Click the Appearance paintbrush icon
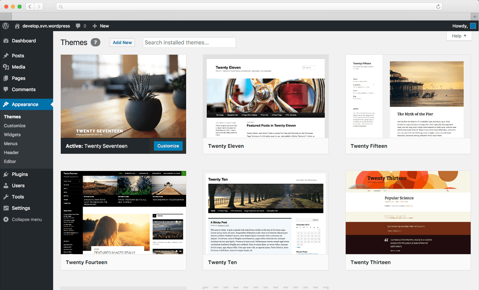479x290 pixels. [6, 104]
